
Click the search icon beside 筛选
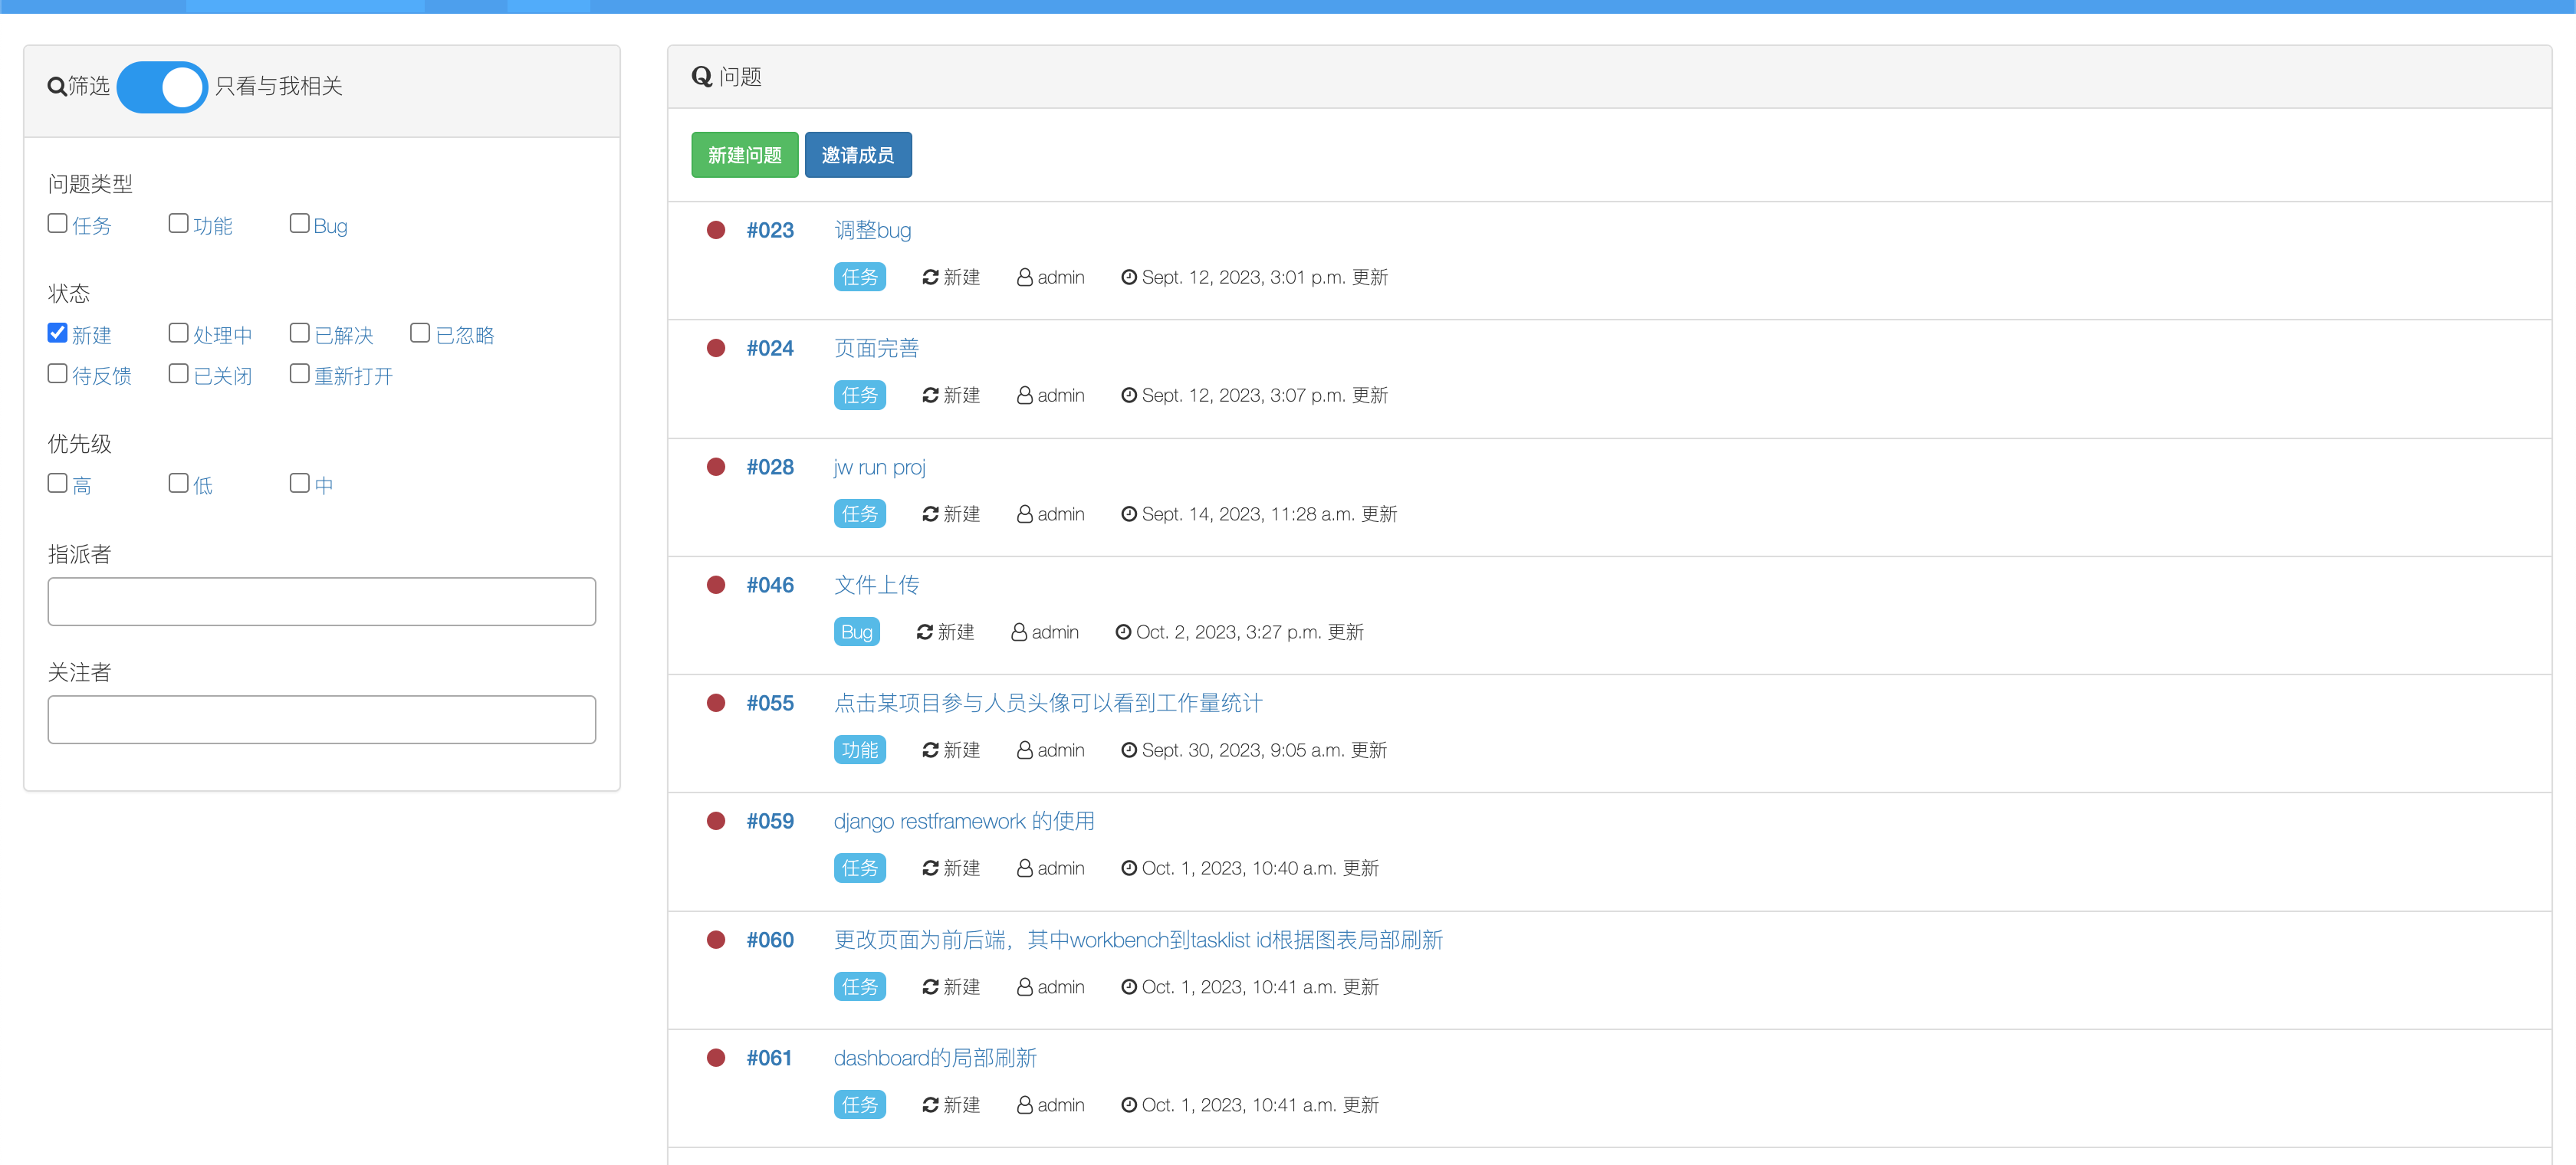(57, 87)
